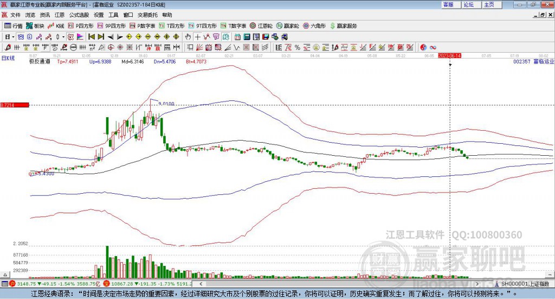
Task: Open the 行情 market quotes view
Action: (x=13, y=26)
